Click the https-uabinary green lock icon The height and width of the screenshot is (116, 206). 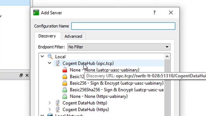[65, 96]
